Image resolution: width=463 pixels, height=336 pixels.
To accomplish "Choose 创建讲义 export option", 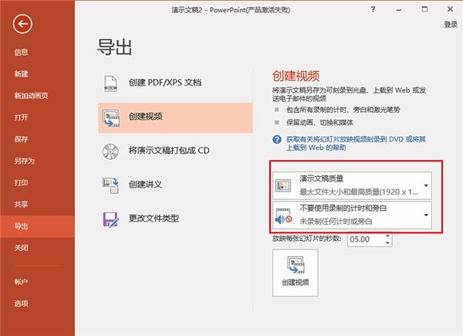I will click(175, 185).
